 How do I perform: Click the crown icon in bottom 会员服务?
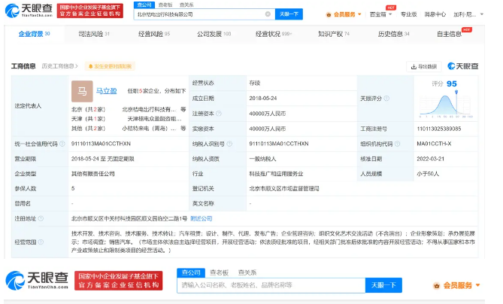click(x=436, y=285)
